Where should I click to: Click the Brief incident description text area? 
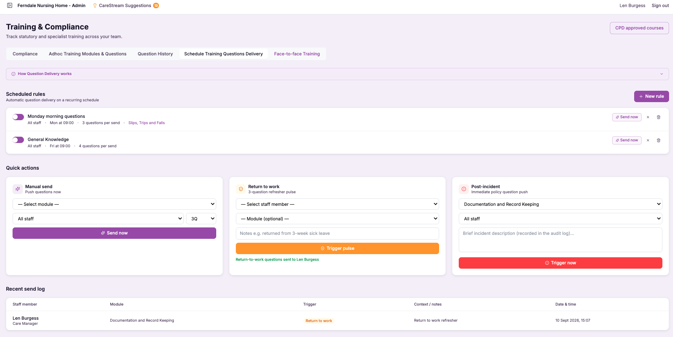(x=560, y=240)
